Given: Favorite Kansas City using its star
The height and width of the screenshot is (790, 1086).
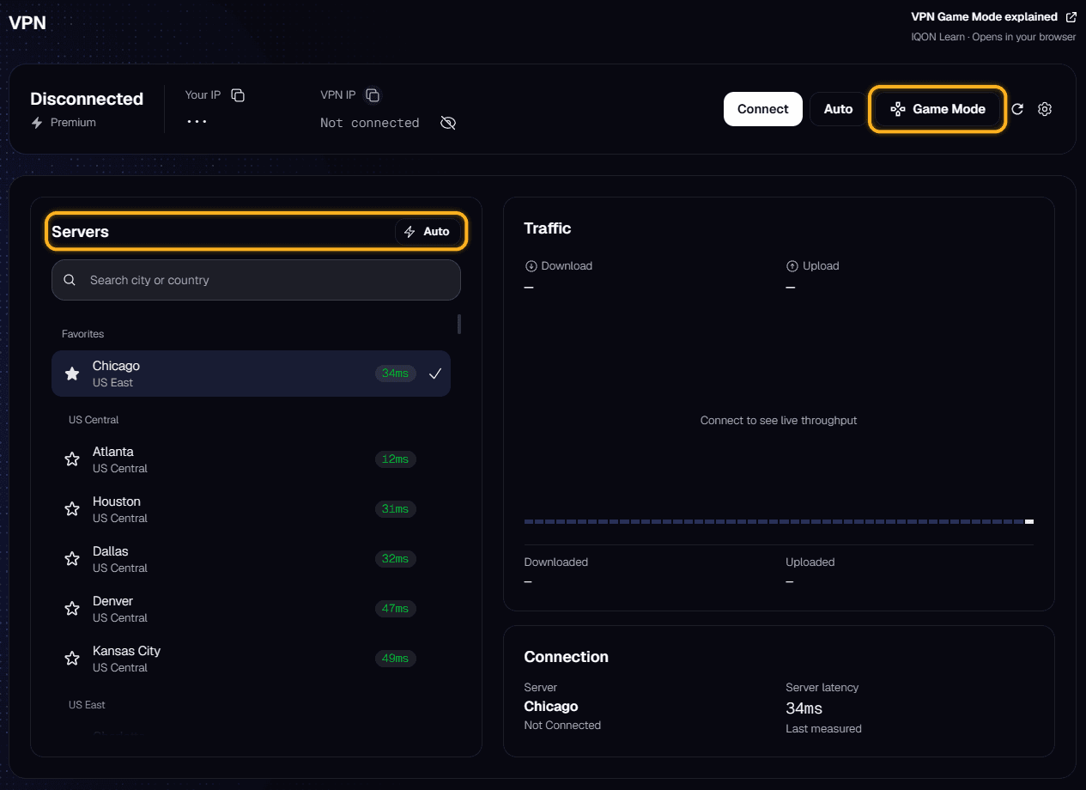Looking at the screenshot, I should (72, 659).
